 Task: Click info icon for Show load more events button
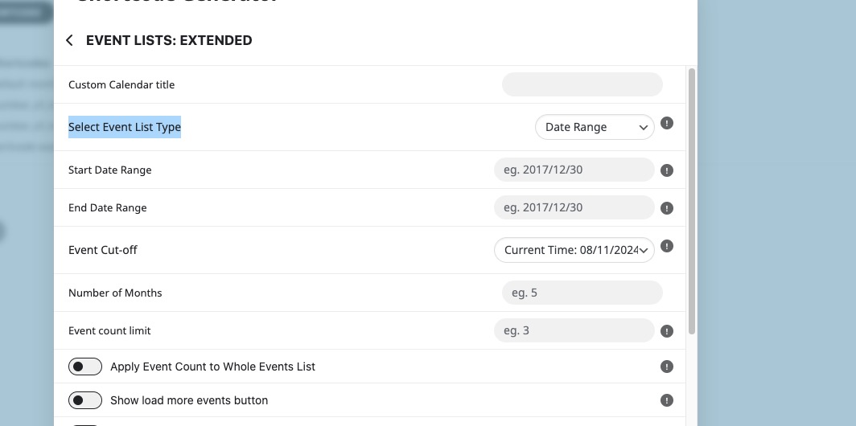[x=667, y=400]
